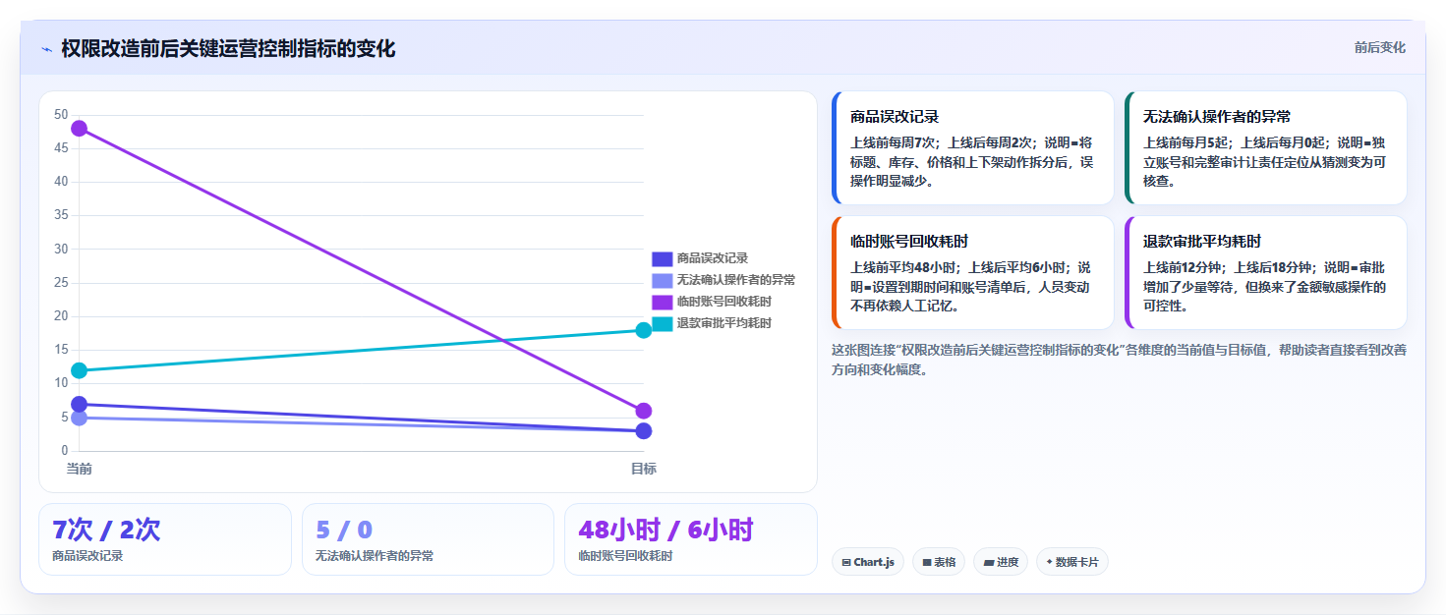
Task: Click the 数据卡片 tag icon
Action: point(1050,563)
